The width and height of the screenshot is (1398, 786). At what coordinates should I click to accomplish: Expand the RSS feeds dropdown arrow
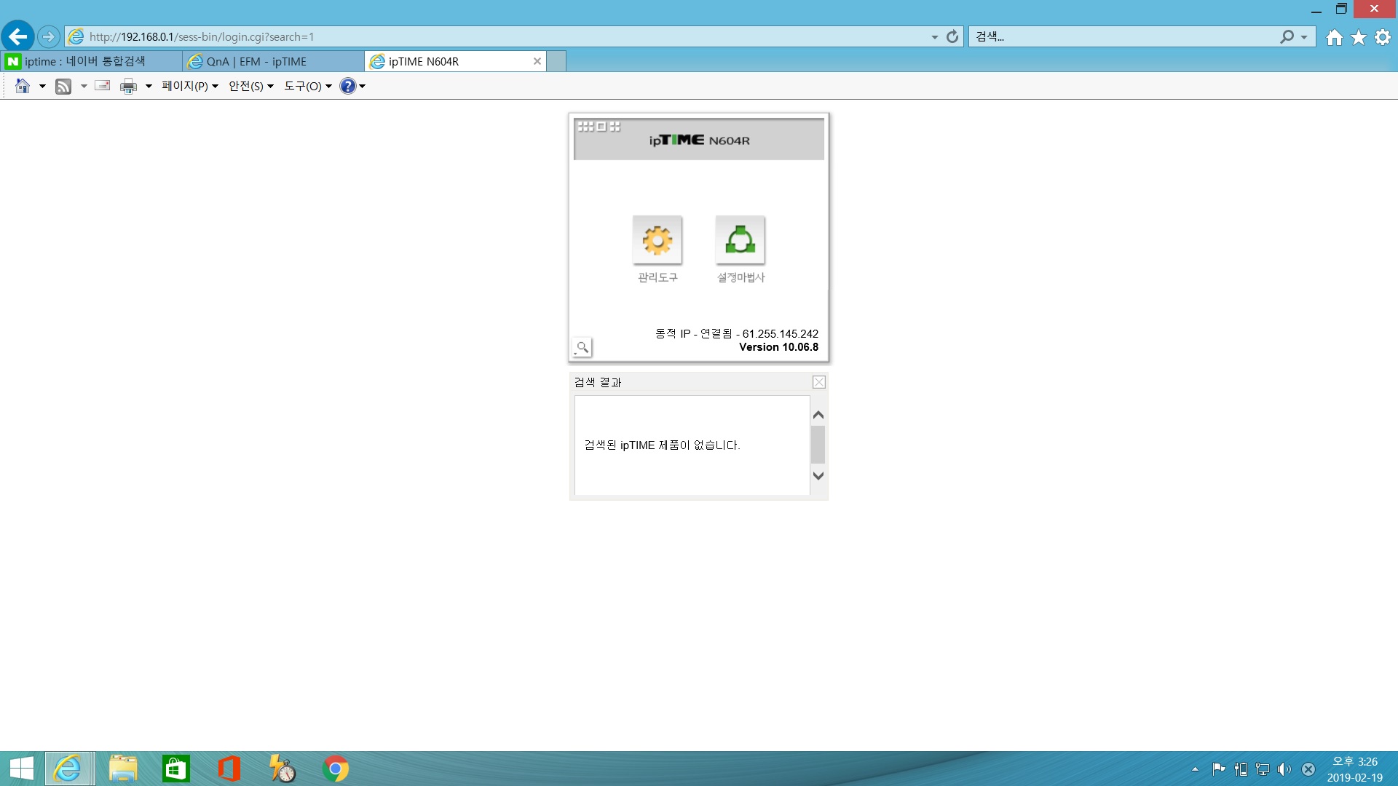(x=84, y=87)
